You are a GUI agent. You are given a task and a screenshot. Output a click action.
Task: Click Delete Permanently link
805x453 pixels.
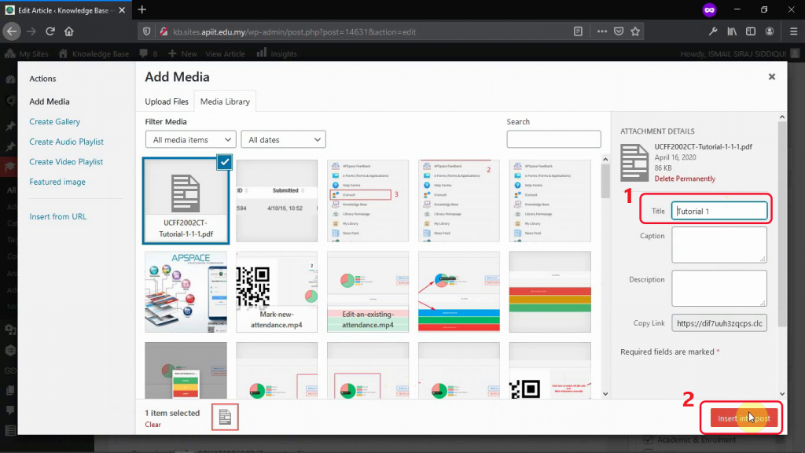pyautogui.click(x=685, y=179)
